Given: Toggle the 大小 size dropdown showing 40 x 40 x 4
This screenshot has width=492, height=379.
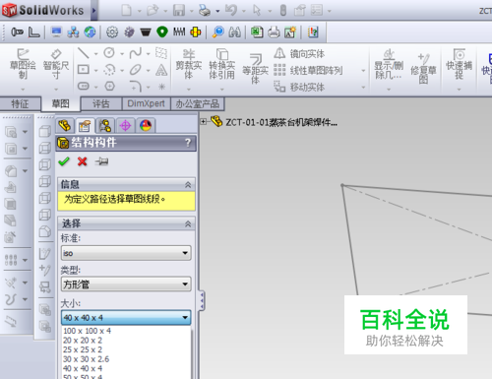Looking at the screenshot, I should [126, 318].
